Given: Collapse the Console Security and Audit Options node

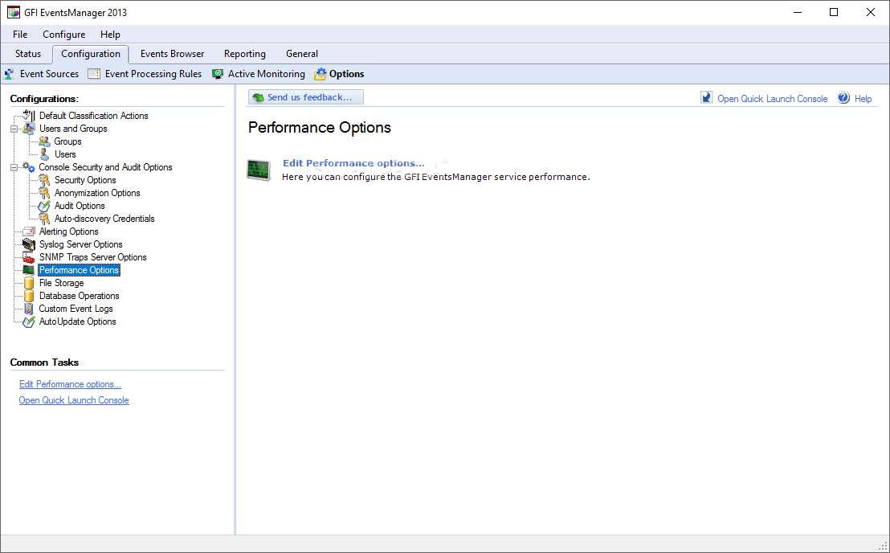Looking at the screenshot, I should pyautogui.click(x=14, y=167).
